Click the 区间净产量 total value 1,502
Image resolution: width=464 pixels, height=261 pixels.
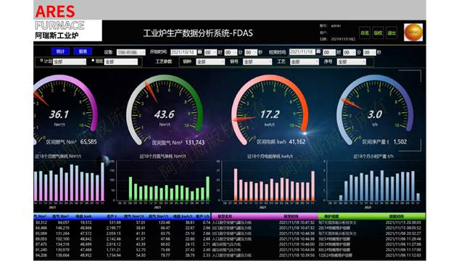click(400, 142)
